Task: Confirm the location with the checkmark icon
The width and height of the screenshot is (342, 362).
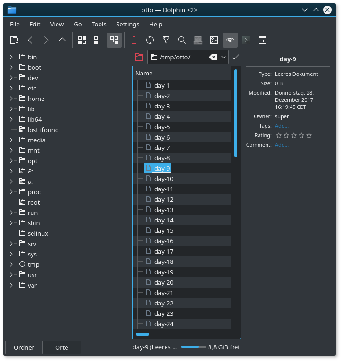Action: 235,57
